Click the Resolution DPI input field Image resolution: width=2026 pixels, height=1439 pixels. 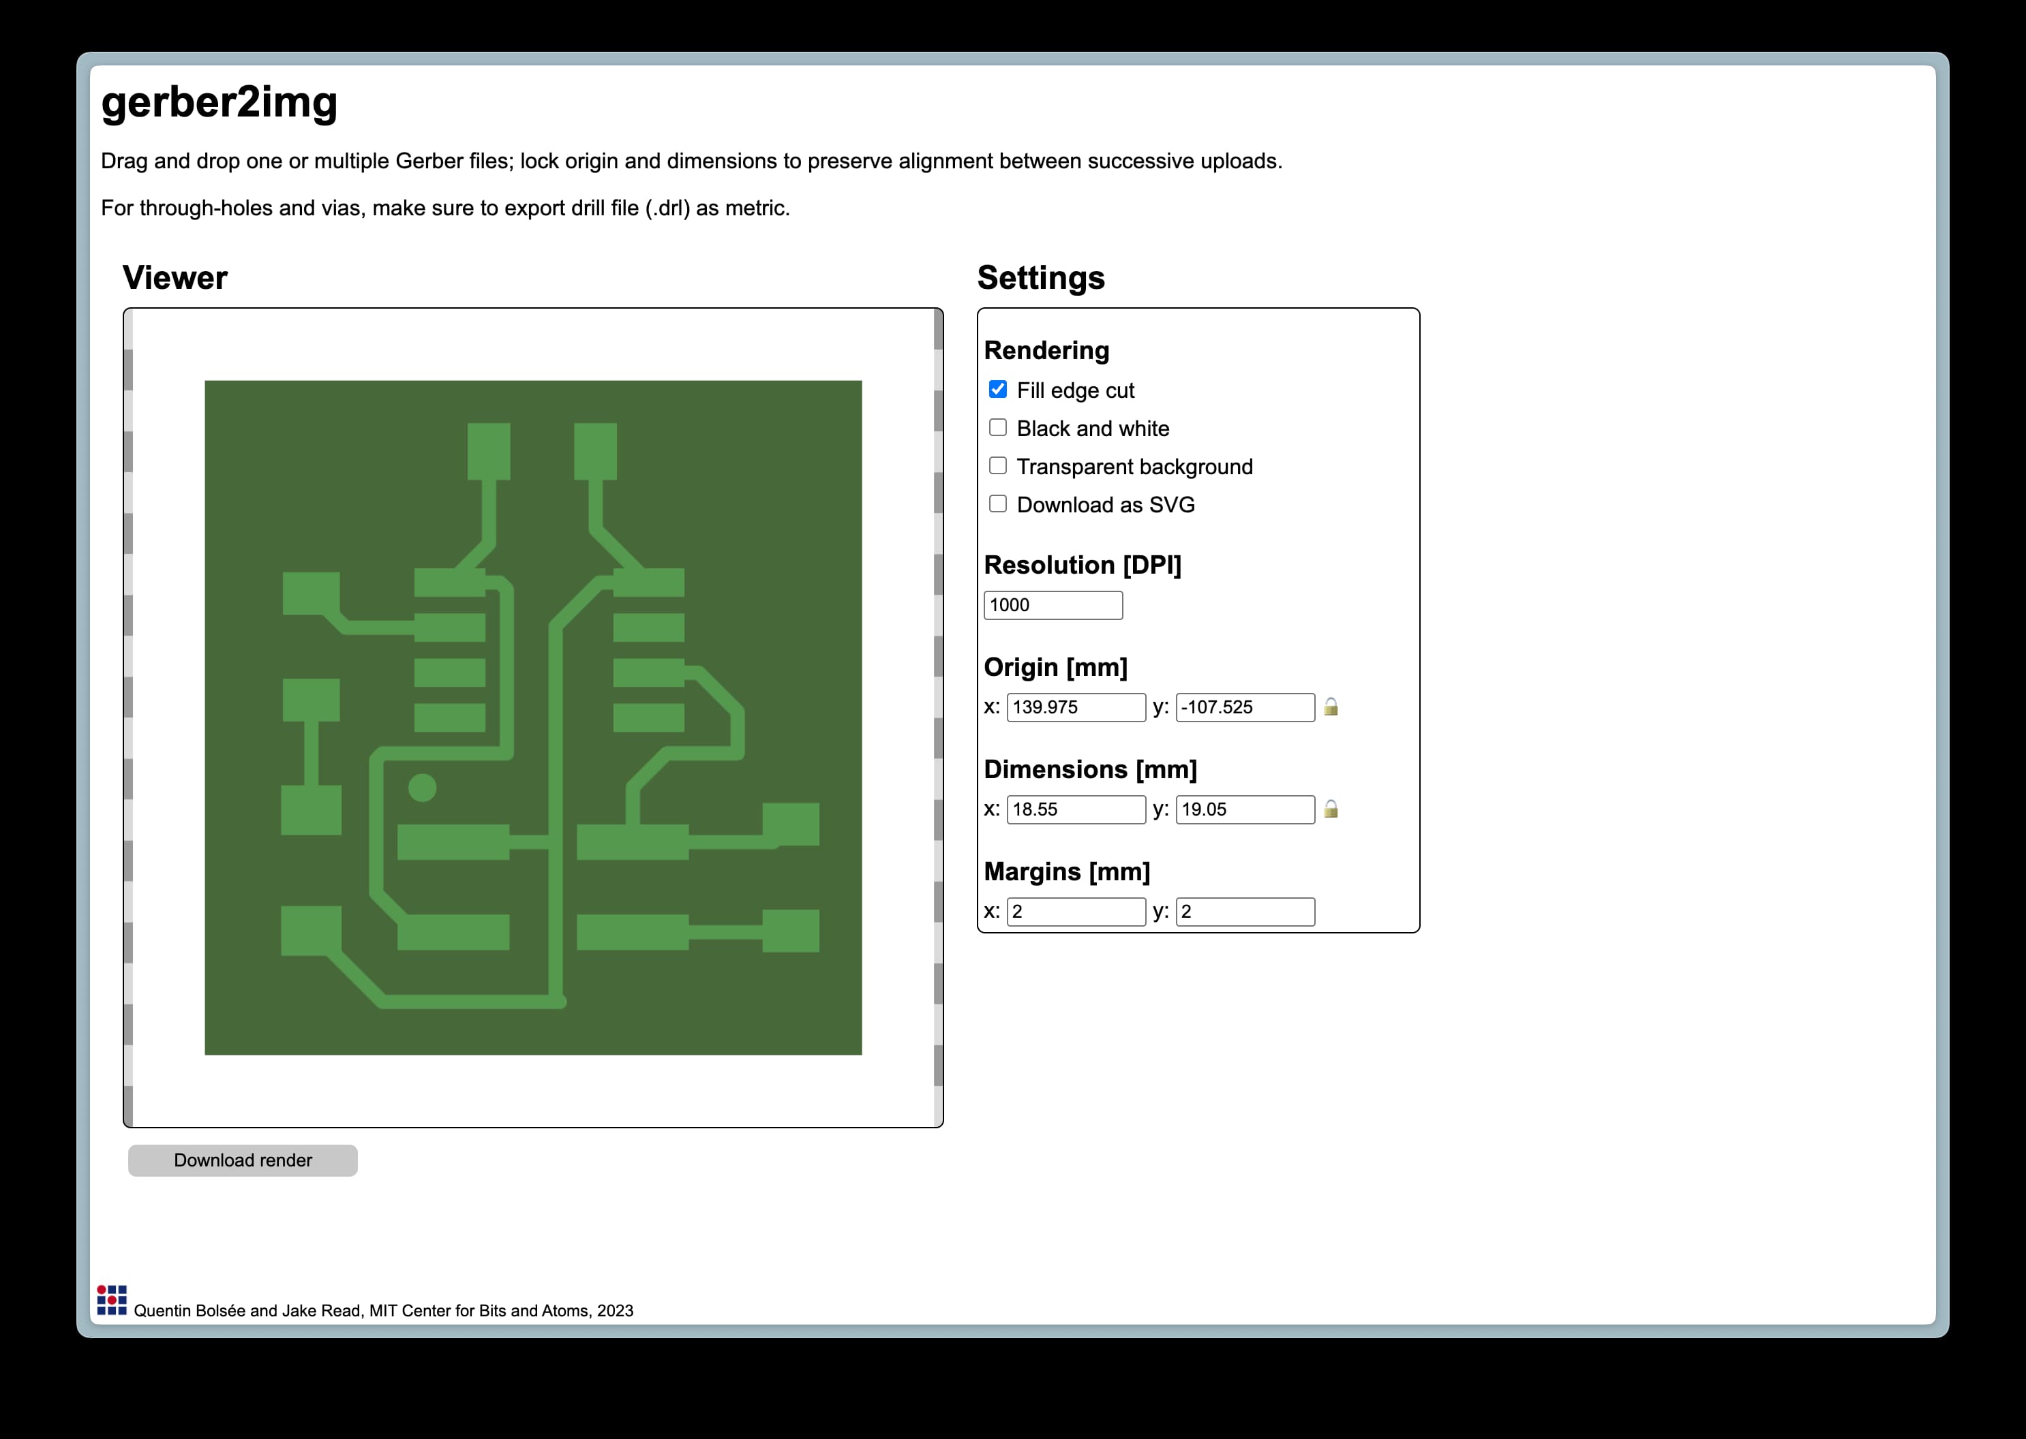click(1053, 605)
